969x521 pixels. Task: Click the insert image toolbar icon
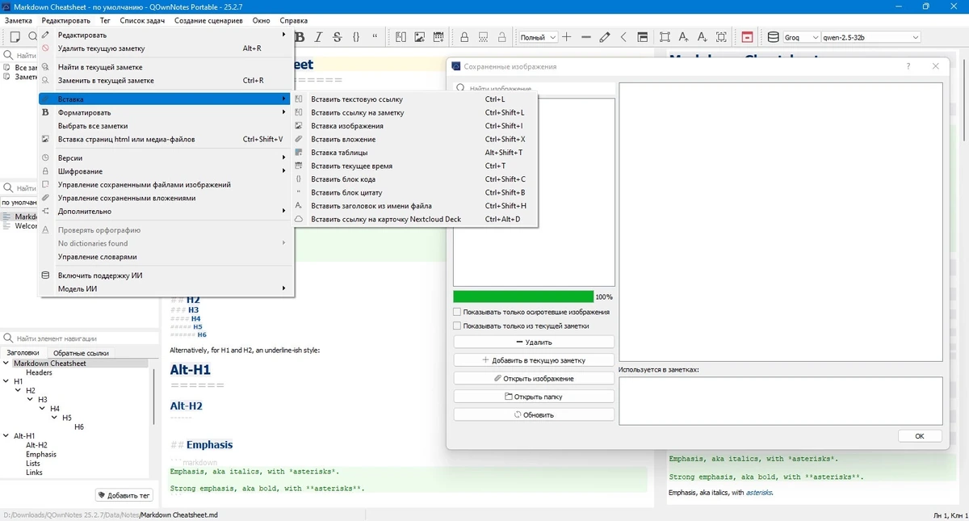420,37
